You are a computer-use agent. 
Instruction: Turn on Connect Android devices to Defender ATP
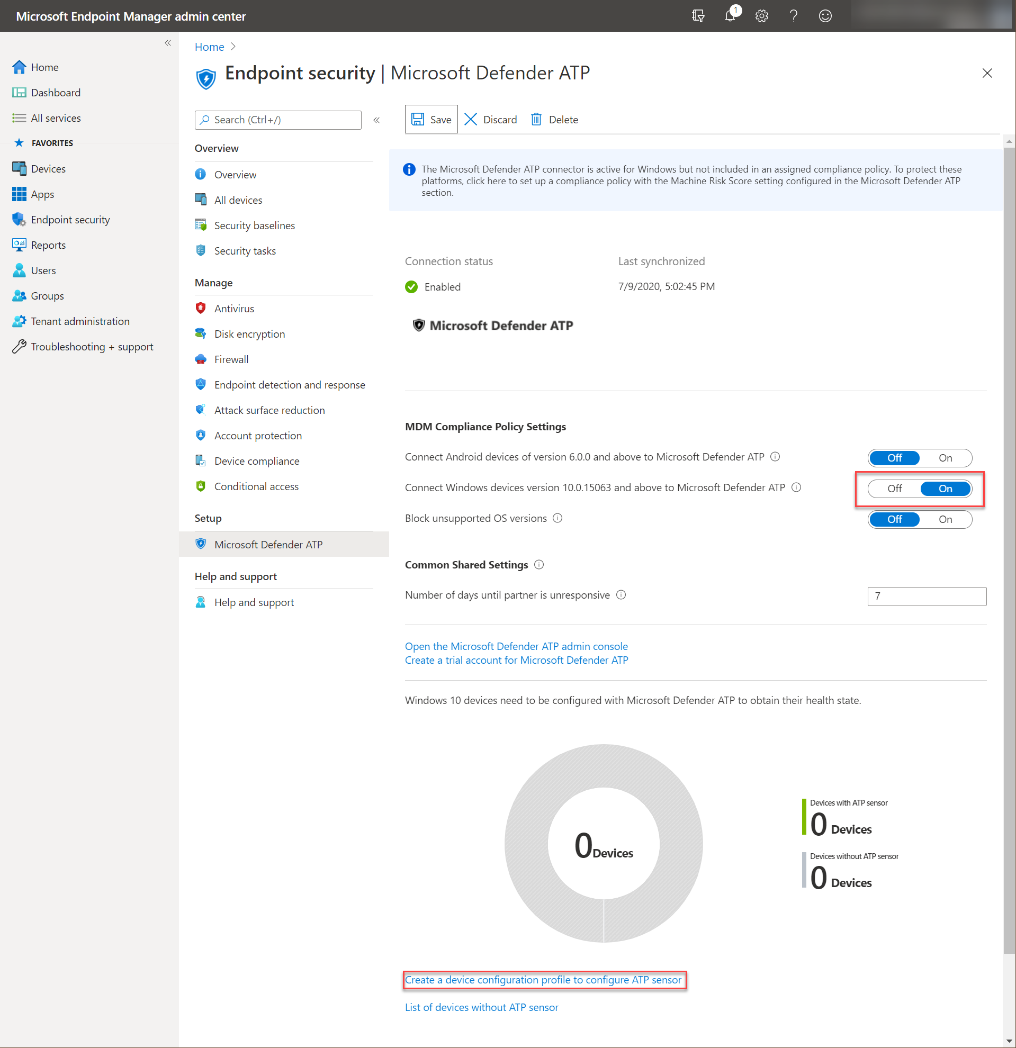[x=945, y=458]
